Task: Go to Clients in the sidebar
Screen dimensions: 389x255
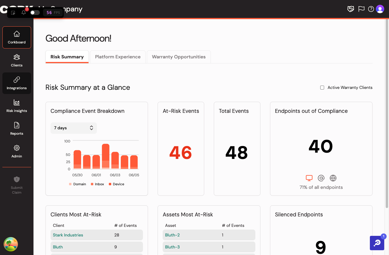Action: tap(17, 60)
